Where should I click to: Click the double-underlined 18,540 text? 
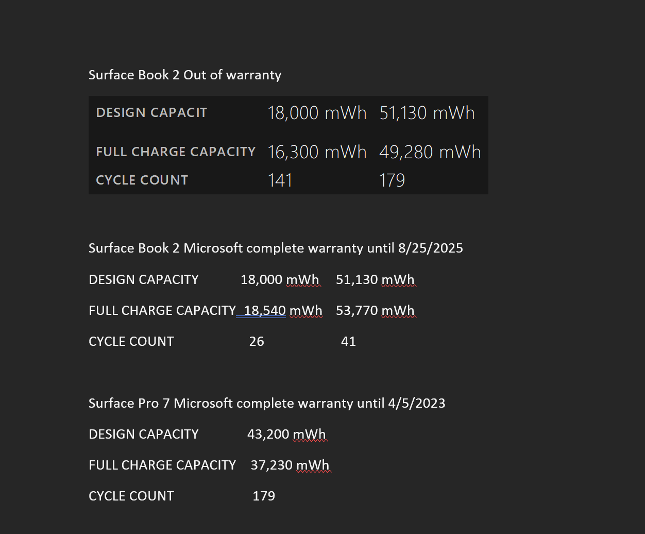pos(265,311)
